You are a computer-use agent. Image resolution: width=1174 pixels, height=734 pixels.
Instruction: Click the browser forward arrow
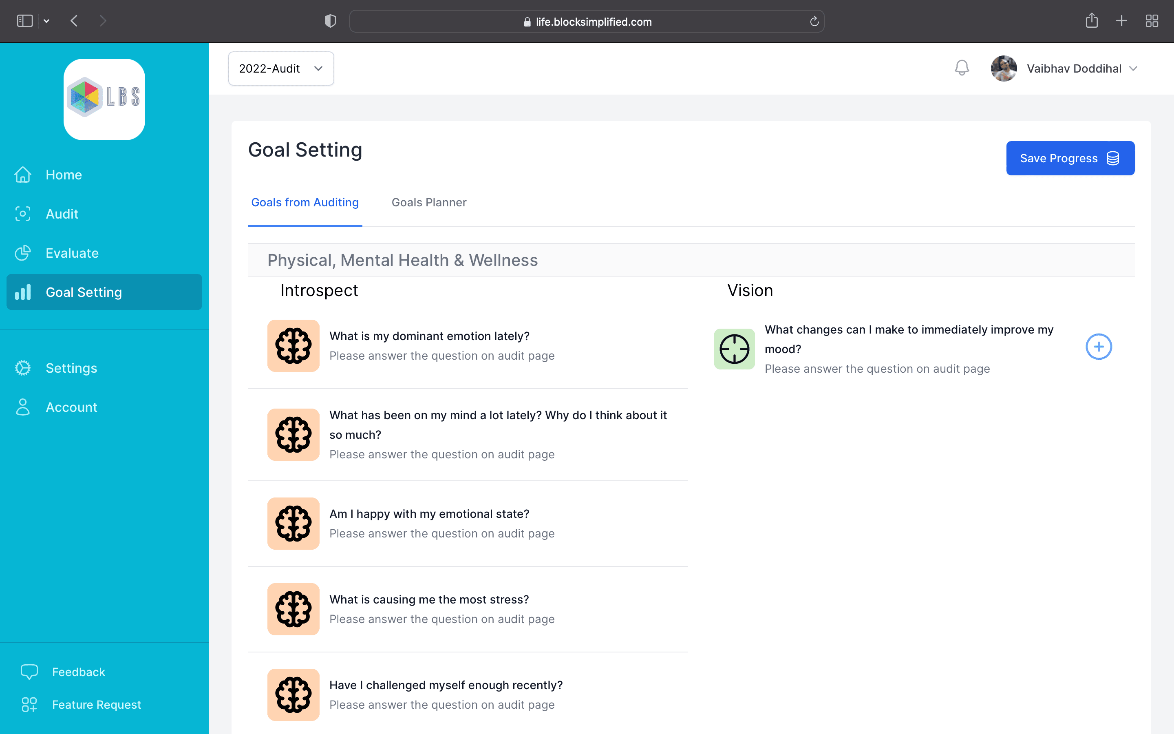tap(102, 21)
